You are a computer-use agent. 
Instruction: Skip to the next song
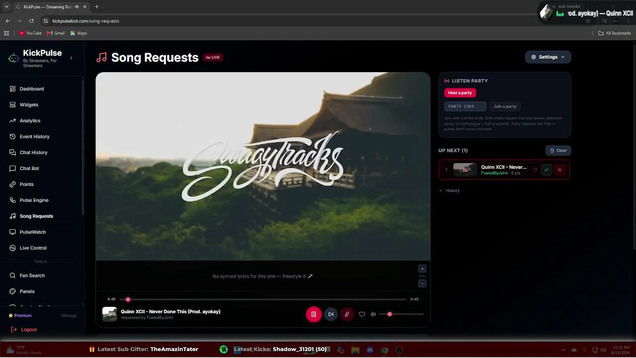tap(330, 314)
